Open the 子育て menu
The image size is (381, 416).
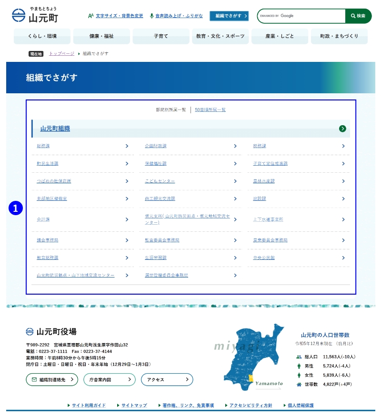(161, 36)
